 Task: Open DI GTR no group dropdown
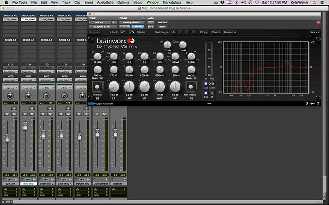click(x=10, y=88)
